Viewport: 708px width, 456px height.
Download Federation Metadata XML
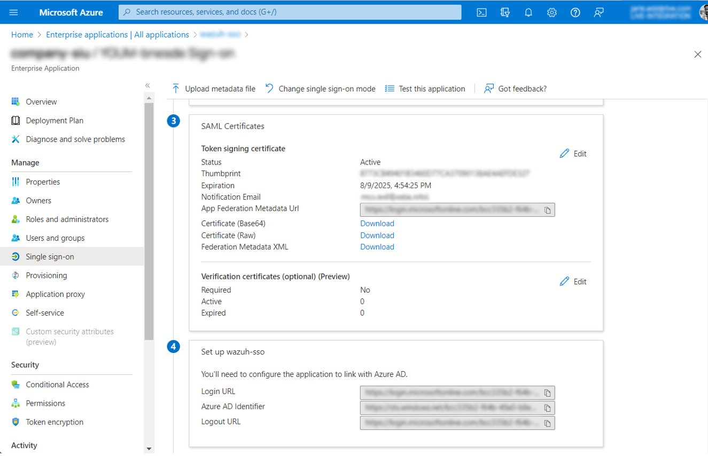coord(377,247)
